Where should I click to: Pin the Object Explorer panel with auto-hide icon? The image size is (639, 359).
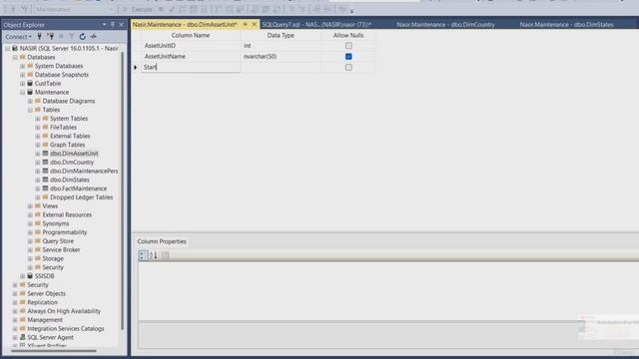point(113,25)
